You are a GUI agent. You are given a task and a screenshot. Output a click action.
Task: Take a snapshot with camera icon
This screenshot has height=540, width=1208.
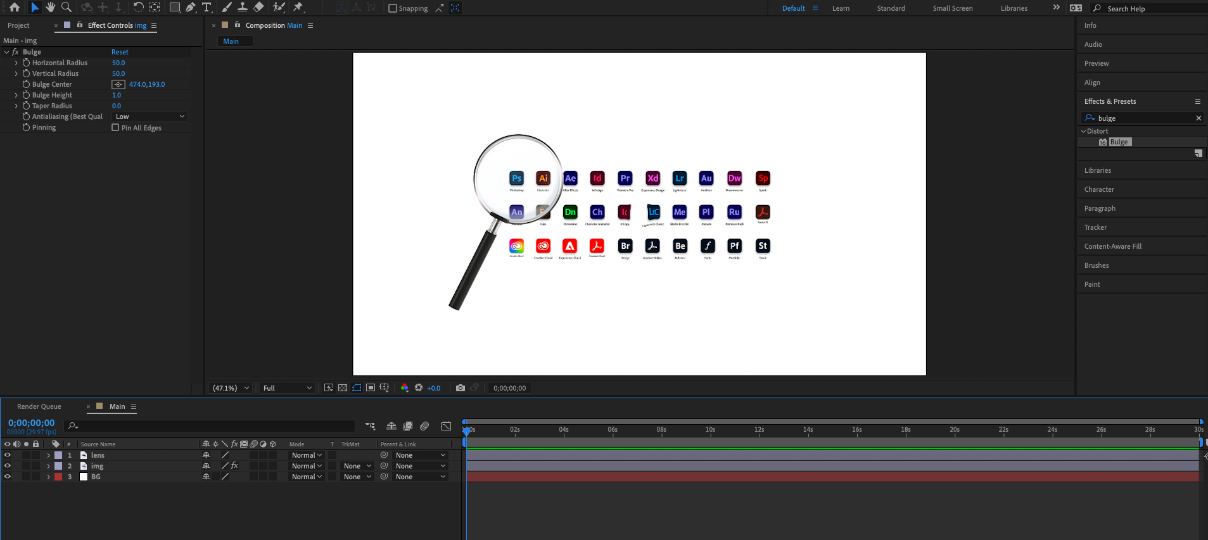pyautogui.click(x=461, y=388)
